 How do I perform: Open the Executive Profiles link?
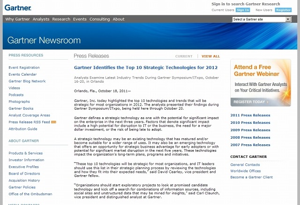24,167
